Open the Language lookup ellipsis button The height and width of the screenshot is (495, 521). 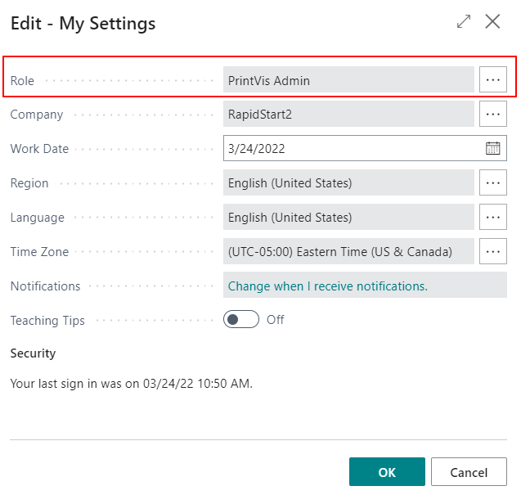[x=492, y=217]
